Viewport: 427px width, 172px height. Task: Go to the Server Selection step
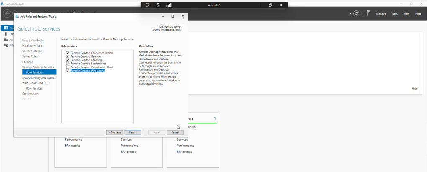[32, 51]
